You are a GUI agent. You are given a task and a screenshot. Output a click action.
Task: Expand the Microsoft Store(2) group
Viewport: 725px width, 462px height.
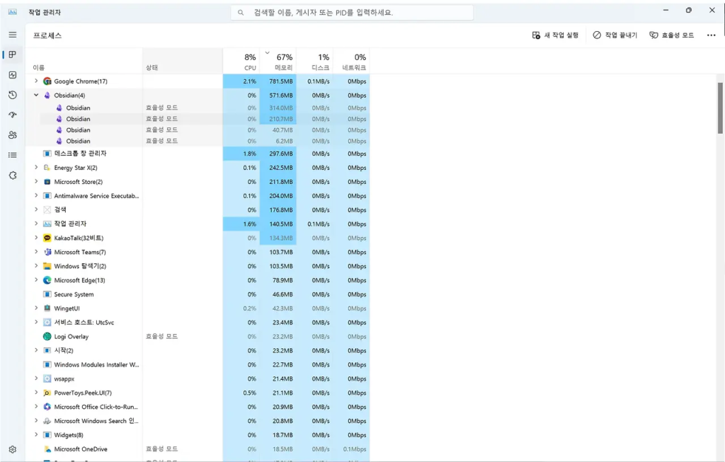click(x=36, y=182)
